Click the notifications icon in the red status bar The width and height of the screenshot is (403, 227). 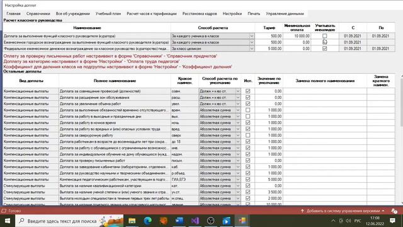pyautogui.click(x=394, y=211)
